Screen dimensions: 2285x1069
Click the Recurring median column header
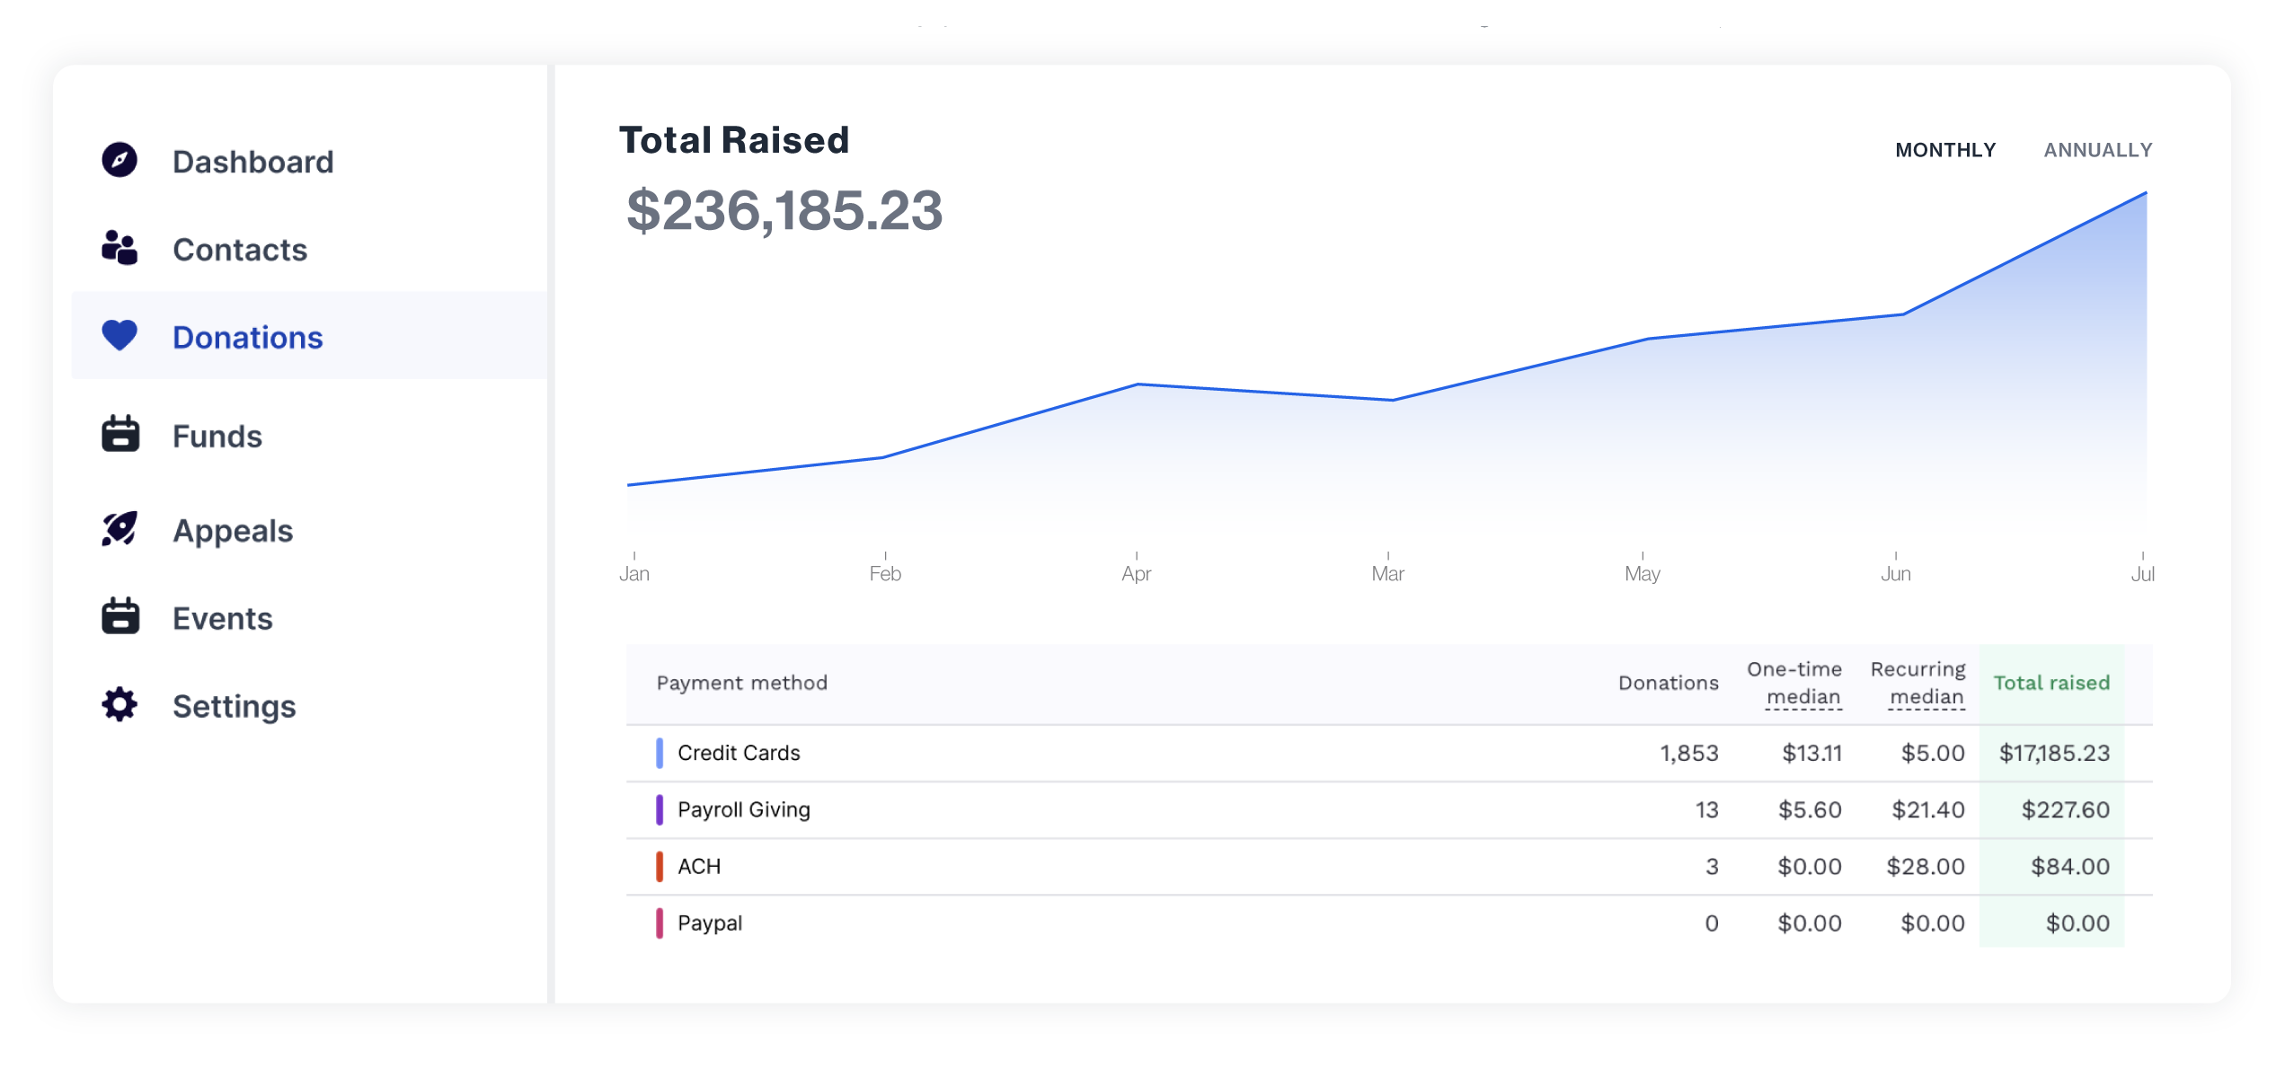click(1917, 683)
